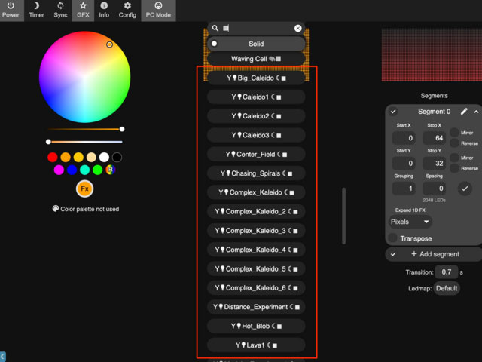
Task: Clear the effect search field
Action: click(297, 29)
